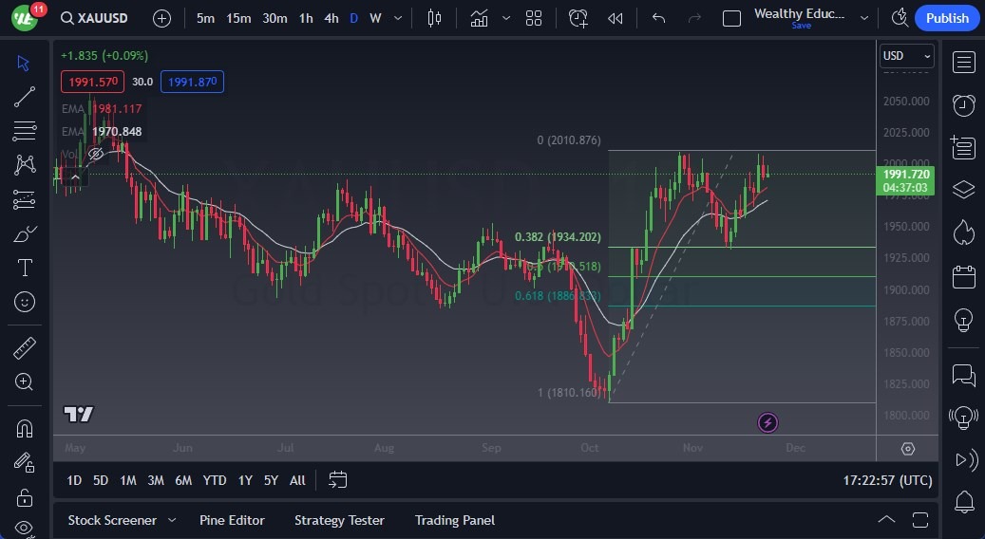Select the trend line drawing tool
985x539 pixels.
pos(25,96)
